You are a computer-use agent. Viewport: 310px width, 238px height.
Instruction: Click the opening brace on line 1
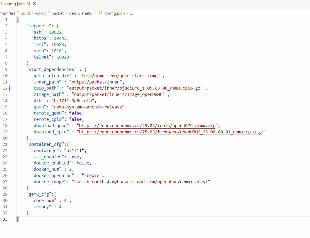pyautogui.click(x=17, y=19)
